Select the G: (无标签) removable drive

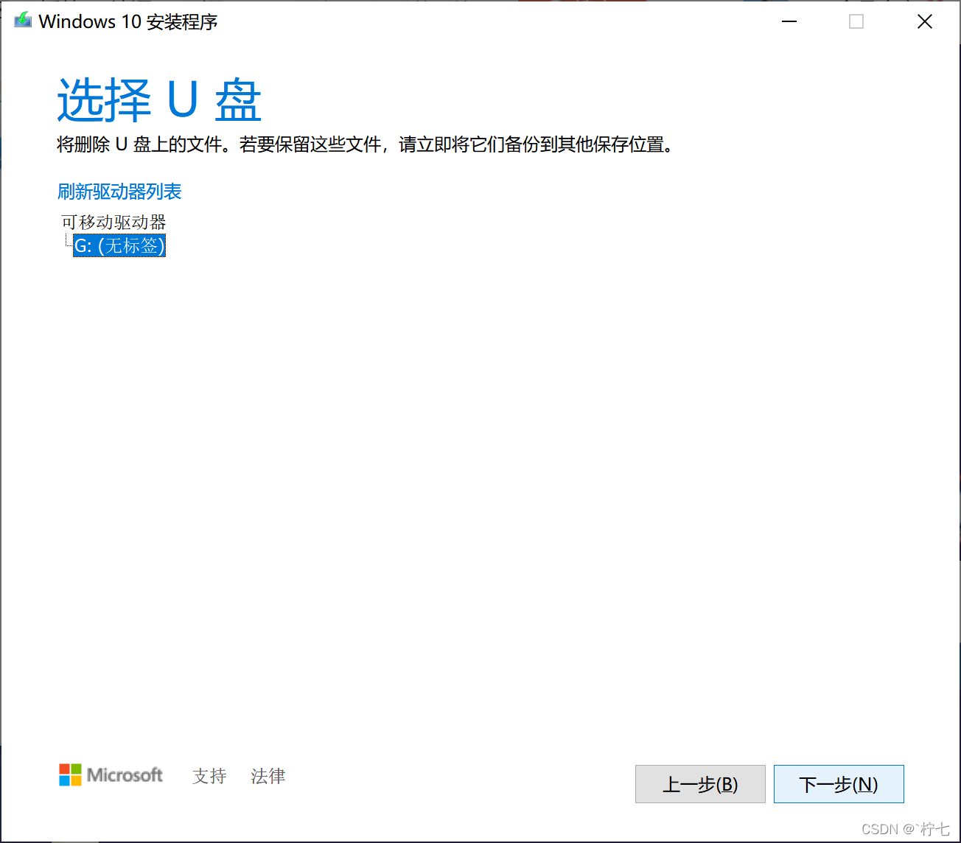click(119, 245)
